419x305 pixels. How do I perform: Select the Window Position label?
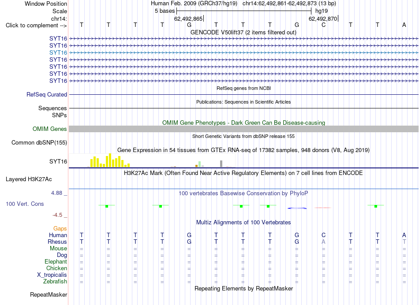[46, 4]
